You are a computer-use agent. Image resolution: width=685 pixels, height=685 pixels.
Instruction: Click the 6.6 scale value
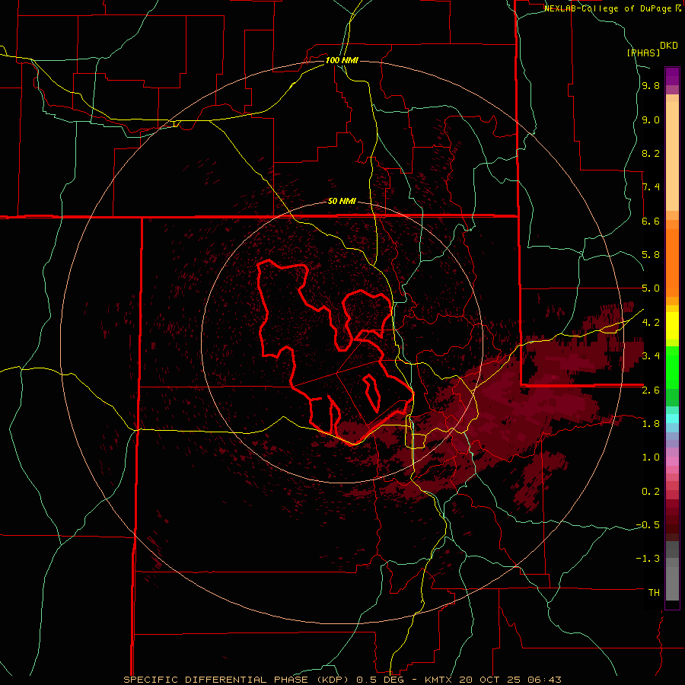(651, 221)
